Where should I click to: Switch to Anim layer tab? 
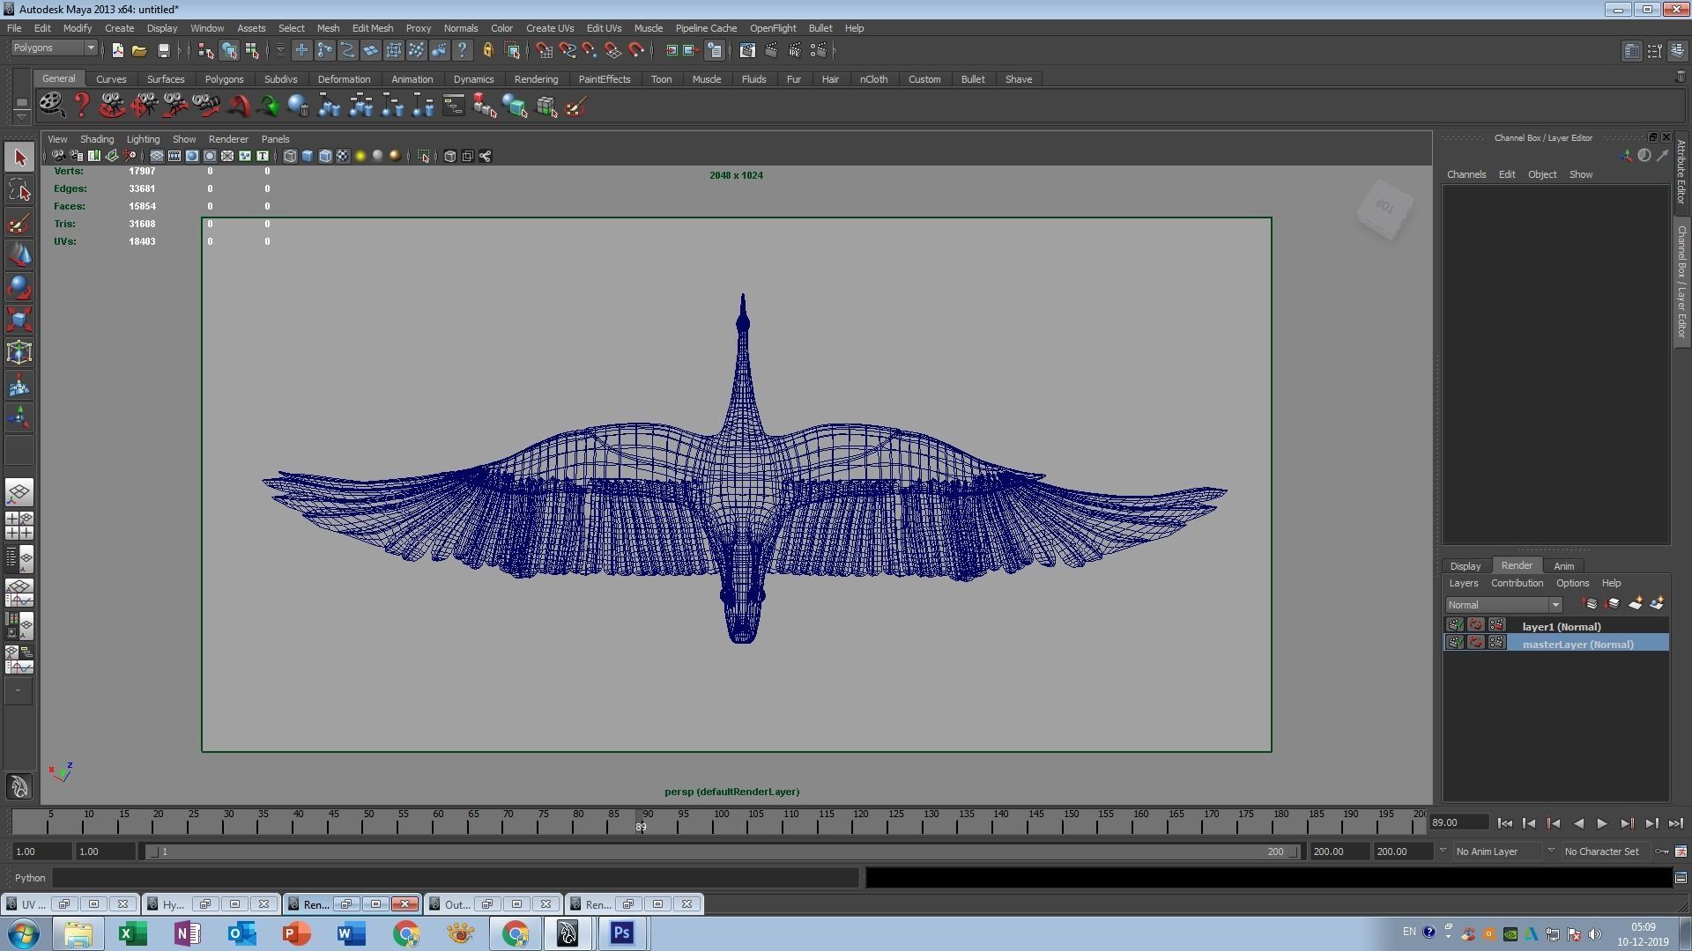coord(1564,566)
